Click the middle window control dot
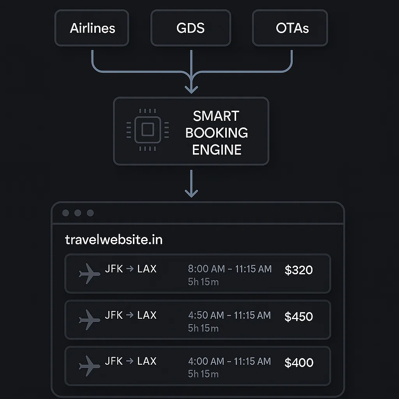Screen dimensions: 399x399 (78, 213)
